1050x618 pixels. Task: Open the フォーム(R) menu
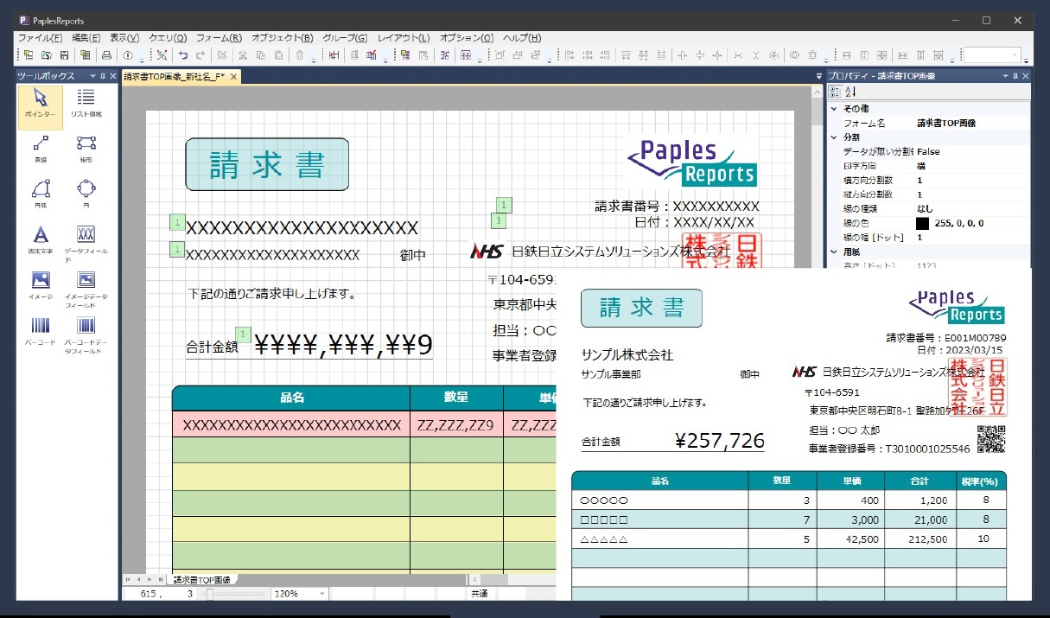(219, 38)
